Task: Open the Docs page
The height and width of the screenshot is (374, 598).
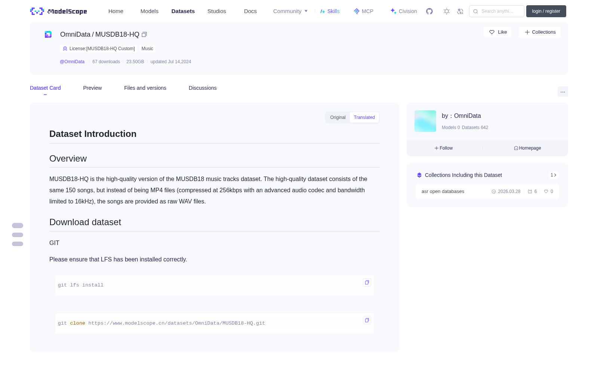Action: [250, 11]
